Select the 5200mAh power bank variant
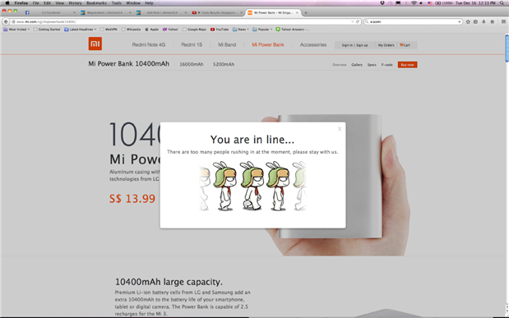The height and width of the screenshot is (318, 509). (x=224, y=64)
